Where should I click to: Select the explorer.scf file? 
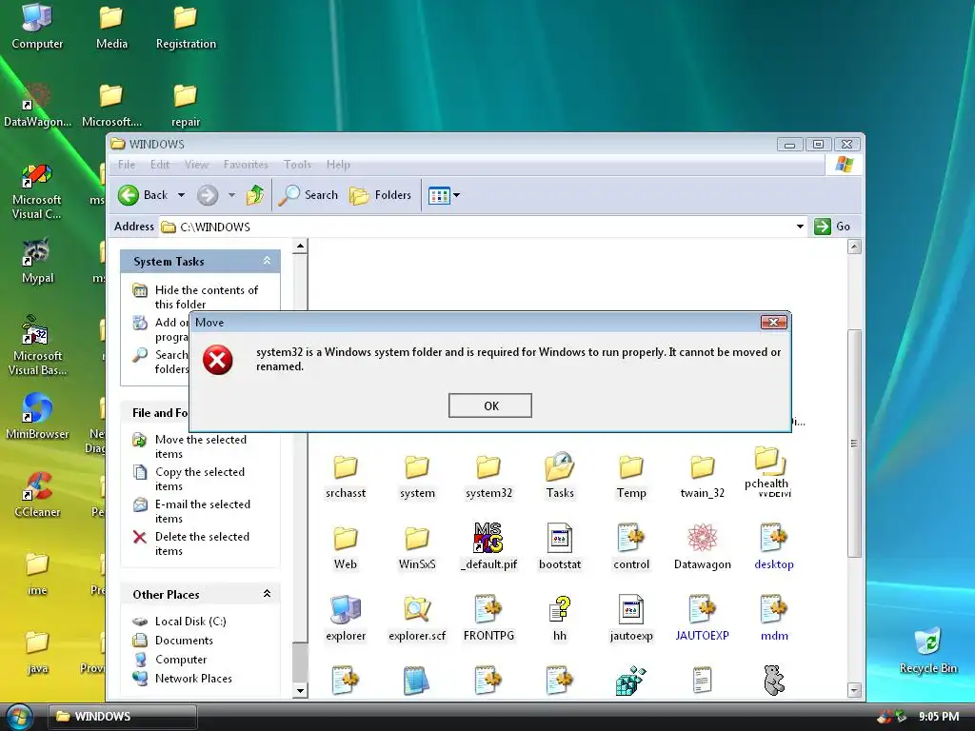[417, 619]
